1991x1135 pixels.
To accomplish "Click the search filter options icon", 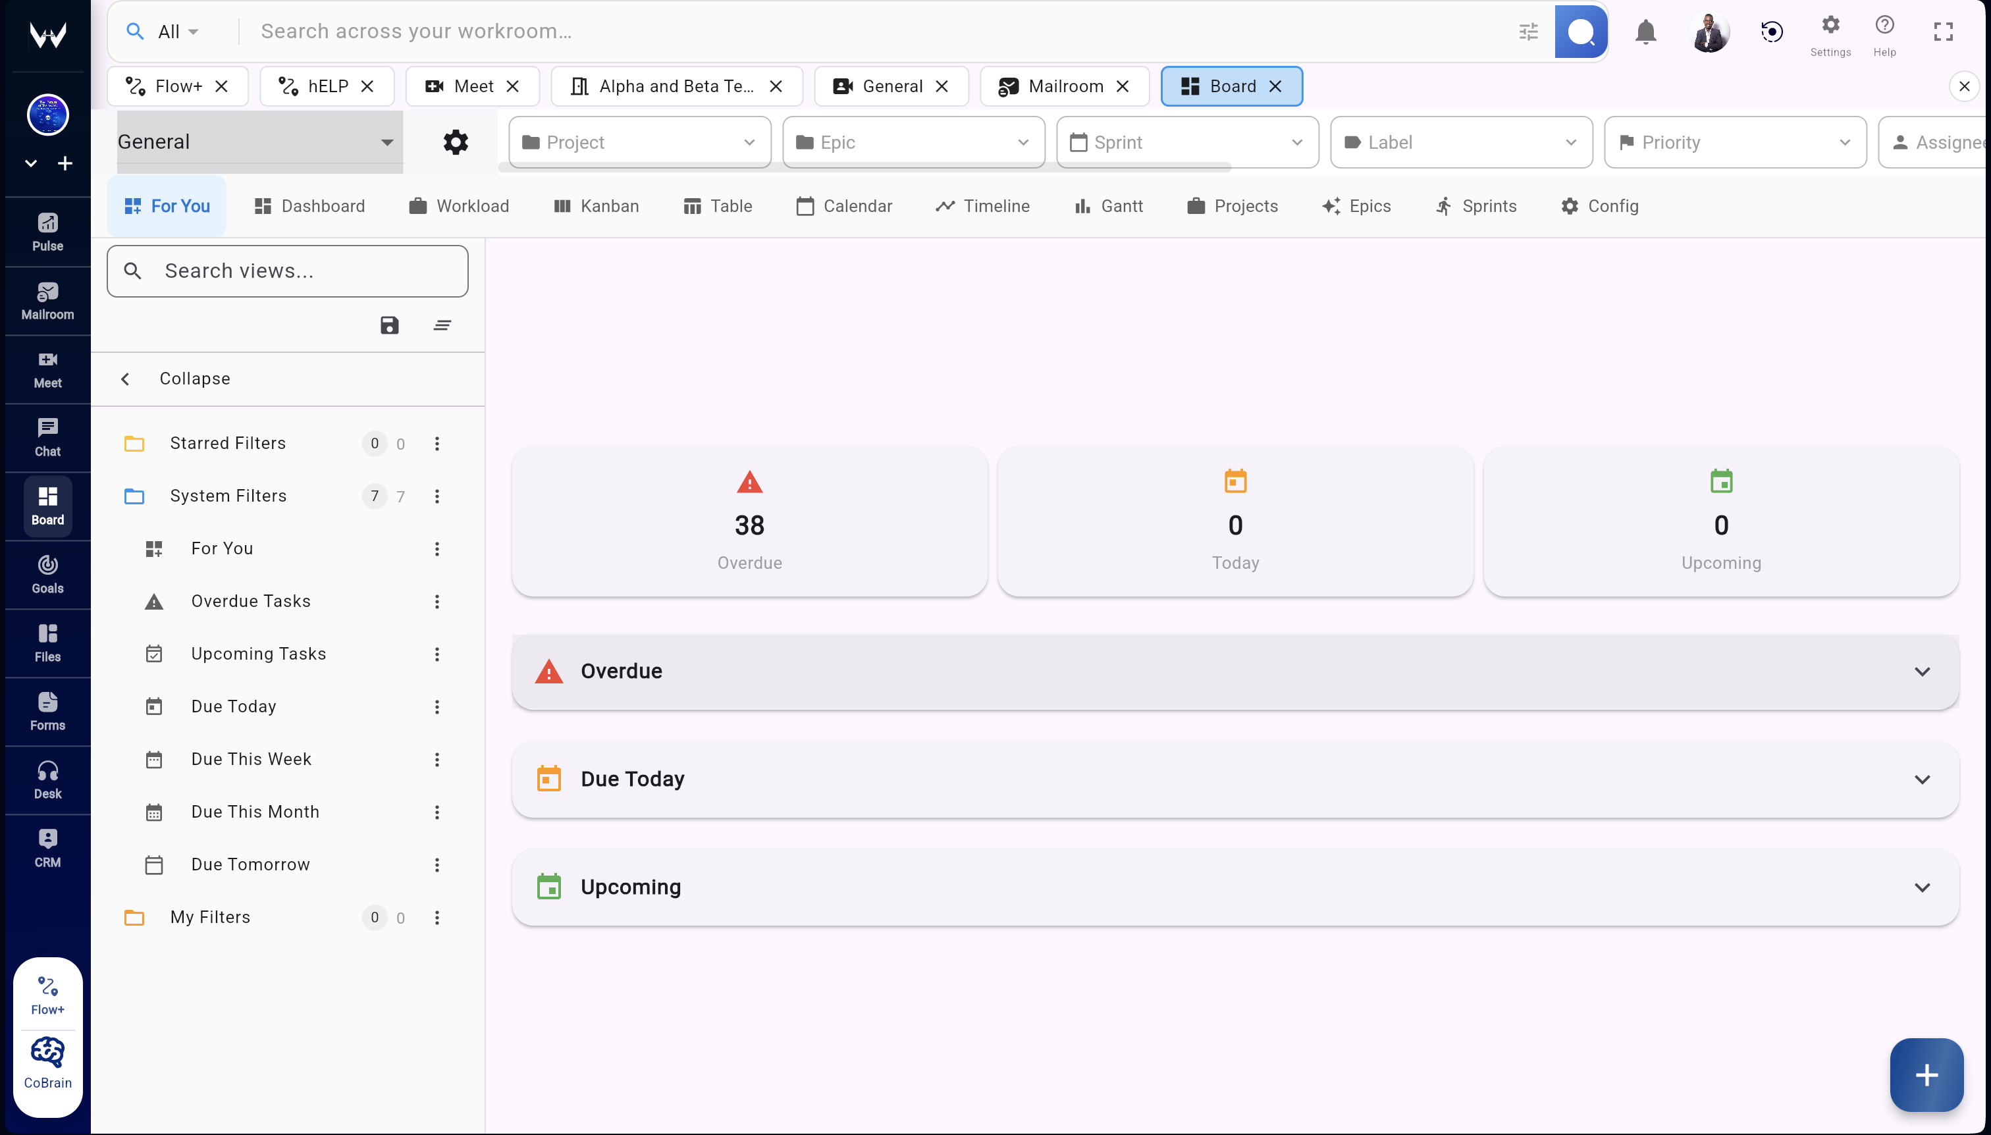I will (x=1528, y=32).
